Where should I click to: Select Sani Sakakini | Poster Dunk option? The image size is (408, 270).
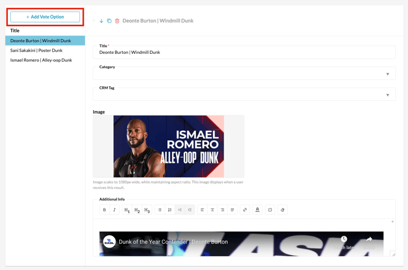pos(36,50)
